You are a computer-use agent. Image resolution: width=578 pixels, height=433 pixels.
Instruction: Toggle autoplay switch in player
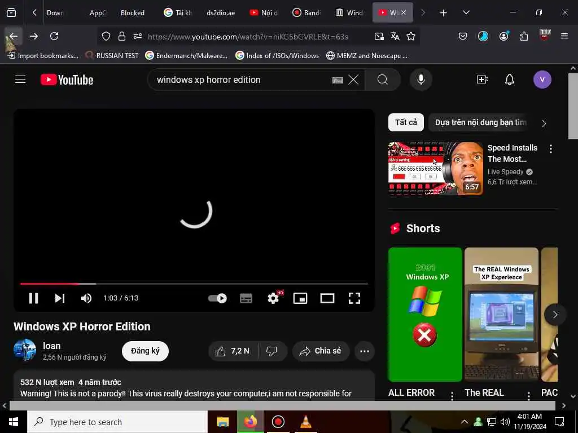tap(217, 298)
